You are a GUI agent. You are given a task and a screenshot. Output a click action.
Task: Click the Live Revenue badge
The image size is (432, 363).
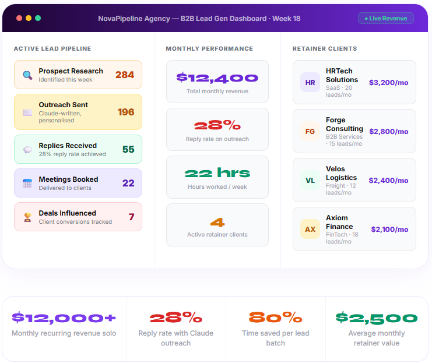386,18
